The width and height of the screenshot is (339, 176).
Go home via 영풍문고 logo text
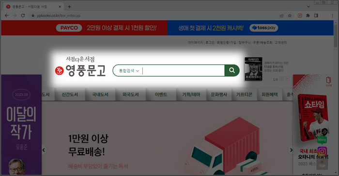coord(86,71)
